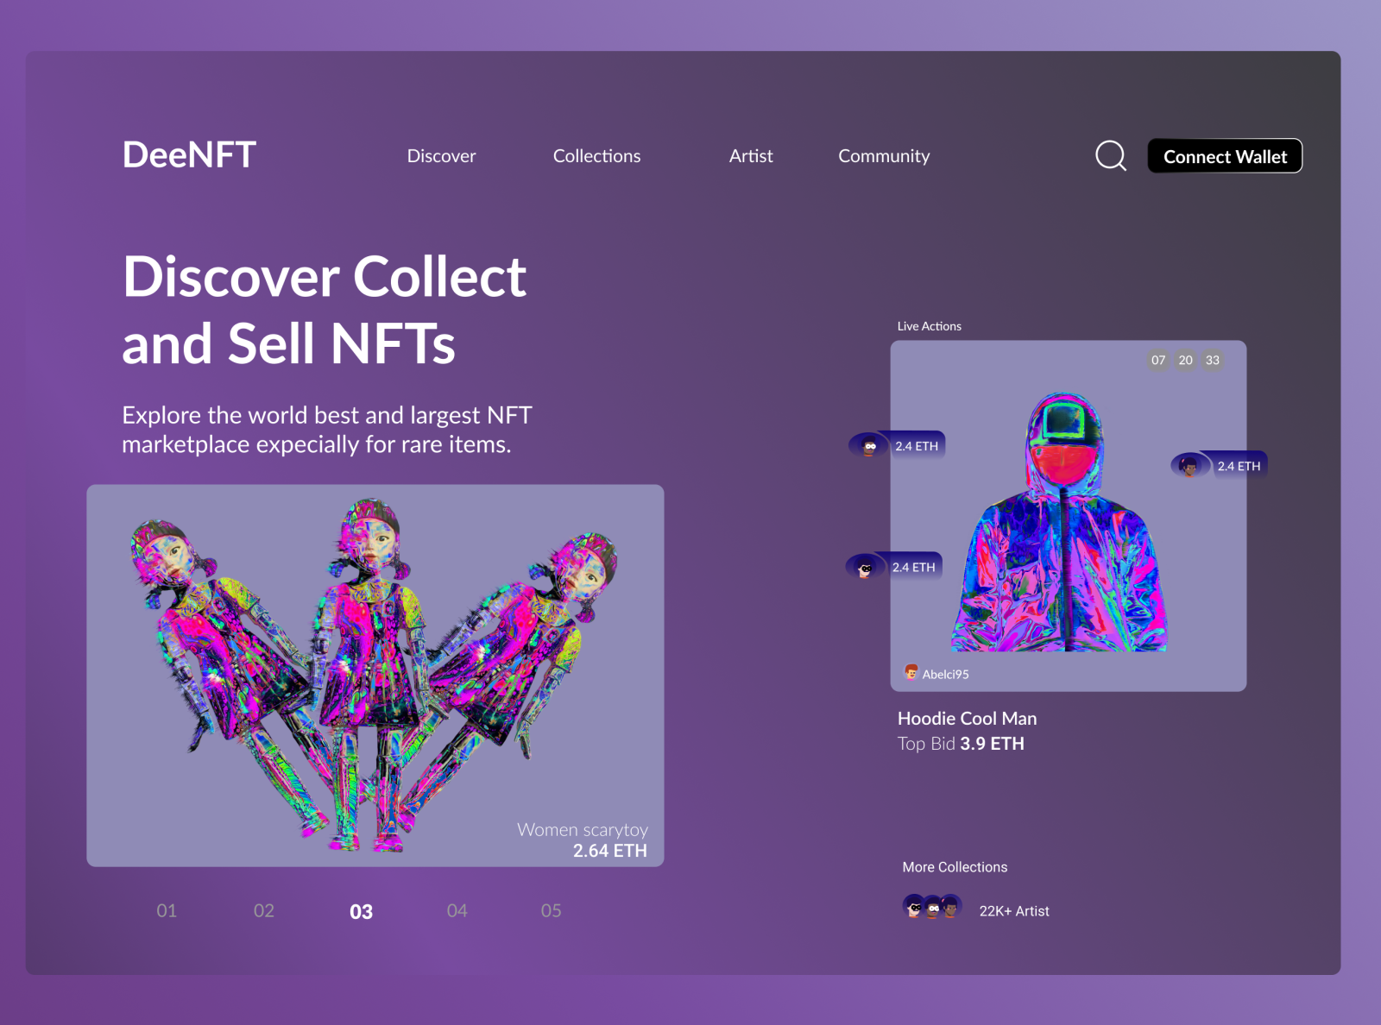Expand the auction timer chip showing 07
The height and width of the screenshot is (1025, 1381).
[x=1159, y=360]
